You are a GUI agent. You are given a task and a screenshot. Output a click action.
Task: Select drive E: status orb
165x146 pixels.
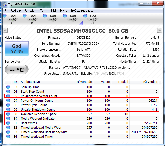click(45, 16)
